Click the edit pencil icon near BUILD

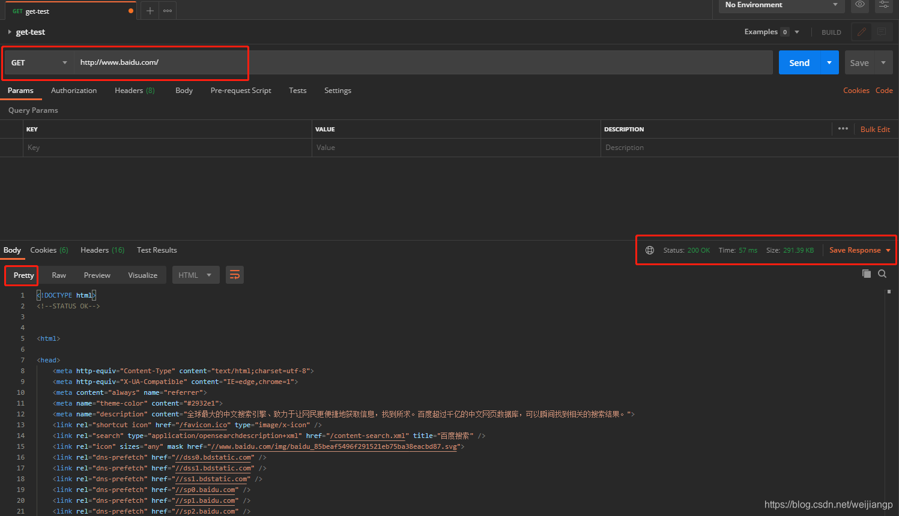point(862,32)
